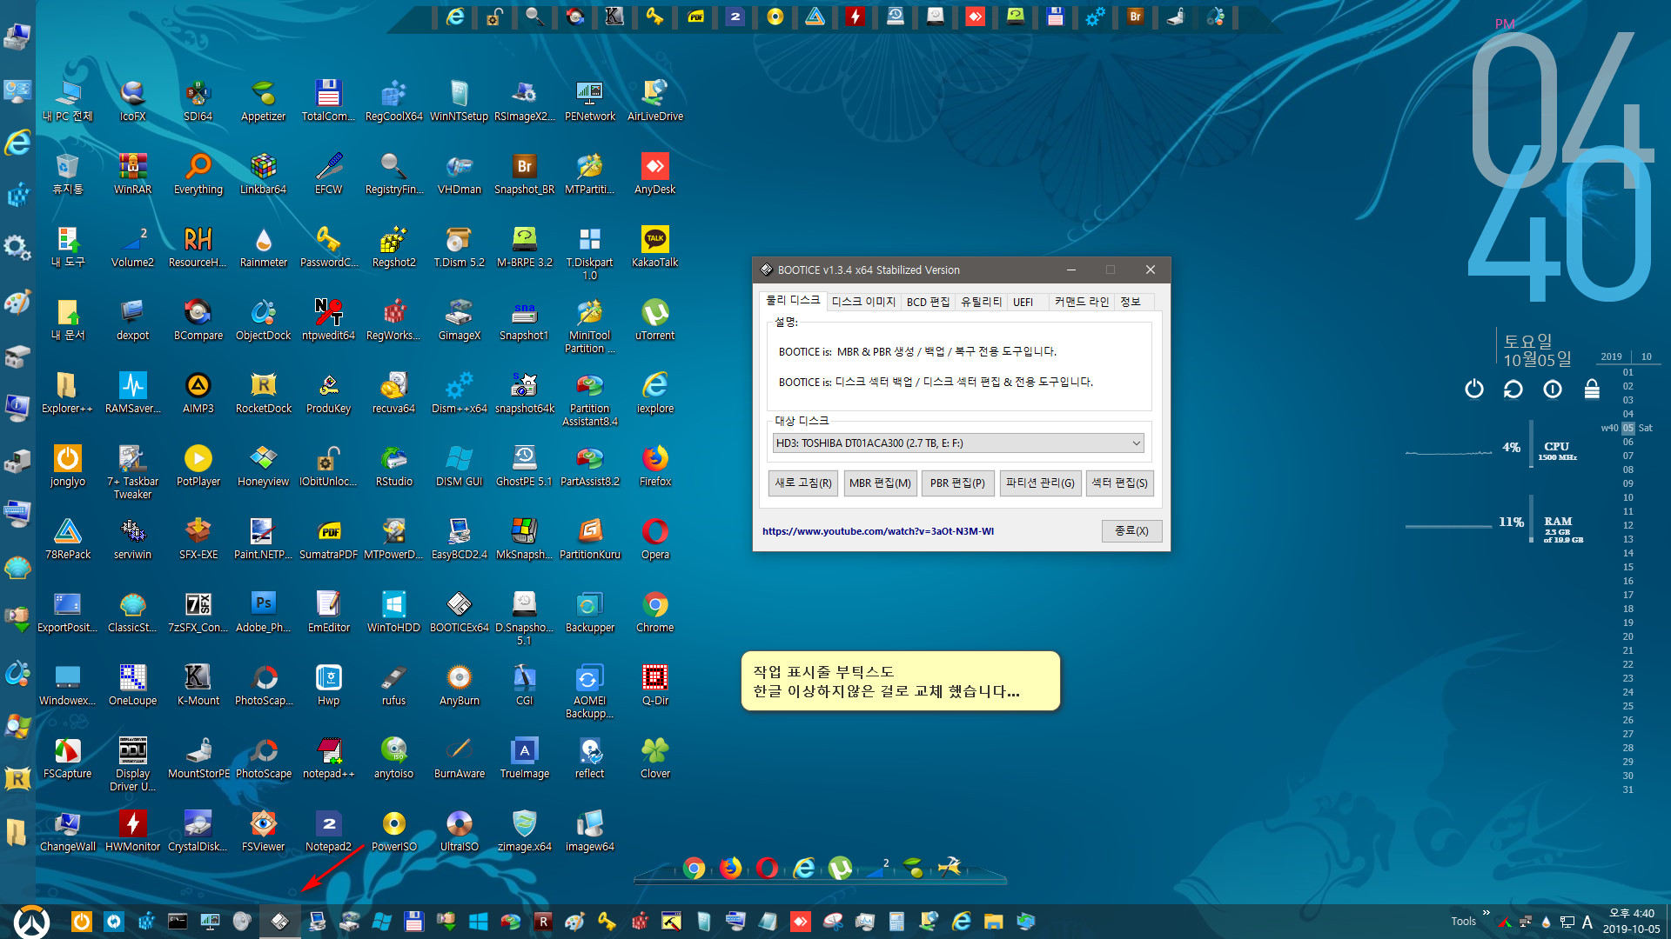
Task: Launch Chrome desktop shortcut
Action: pos(654,611)
